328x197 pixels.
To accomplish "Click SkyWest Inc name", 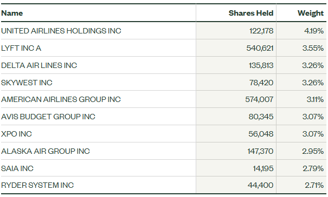I will [27, 83].
